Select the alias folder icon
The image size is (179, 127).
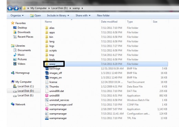(x=46, y=28)
